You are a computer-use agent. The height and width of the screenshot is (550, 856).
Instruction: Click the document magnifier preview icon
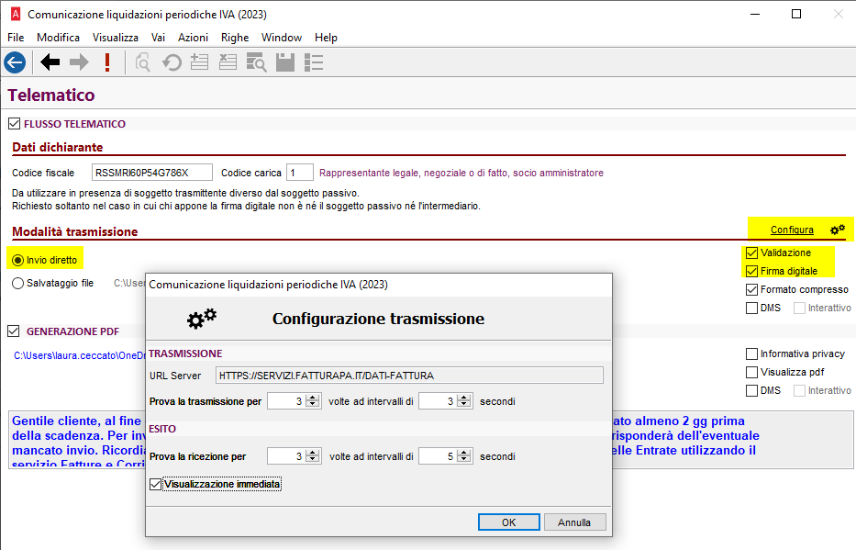click(x=143, y=62)
